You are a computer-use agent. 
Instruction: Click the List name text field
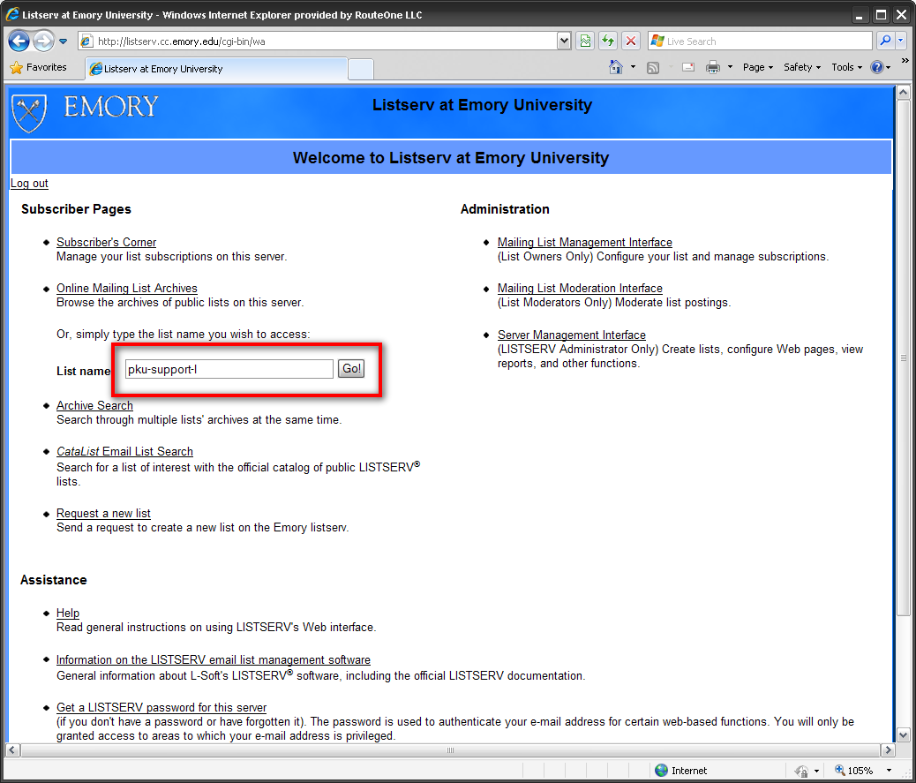point(229,369)
